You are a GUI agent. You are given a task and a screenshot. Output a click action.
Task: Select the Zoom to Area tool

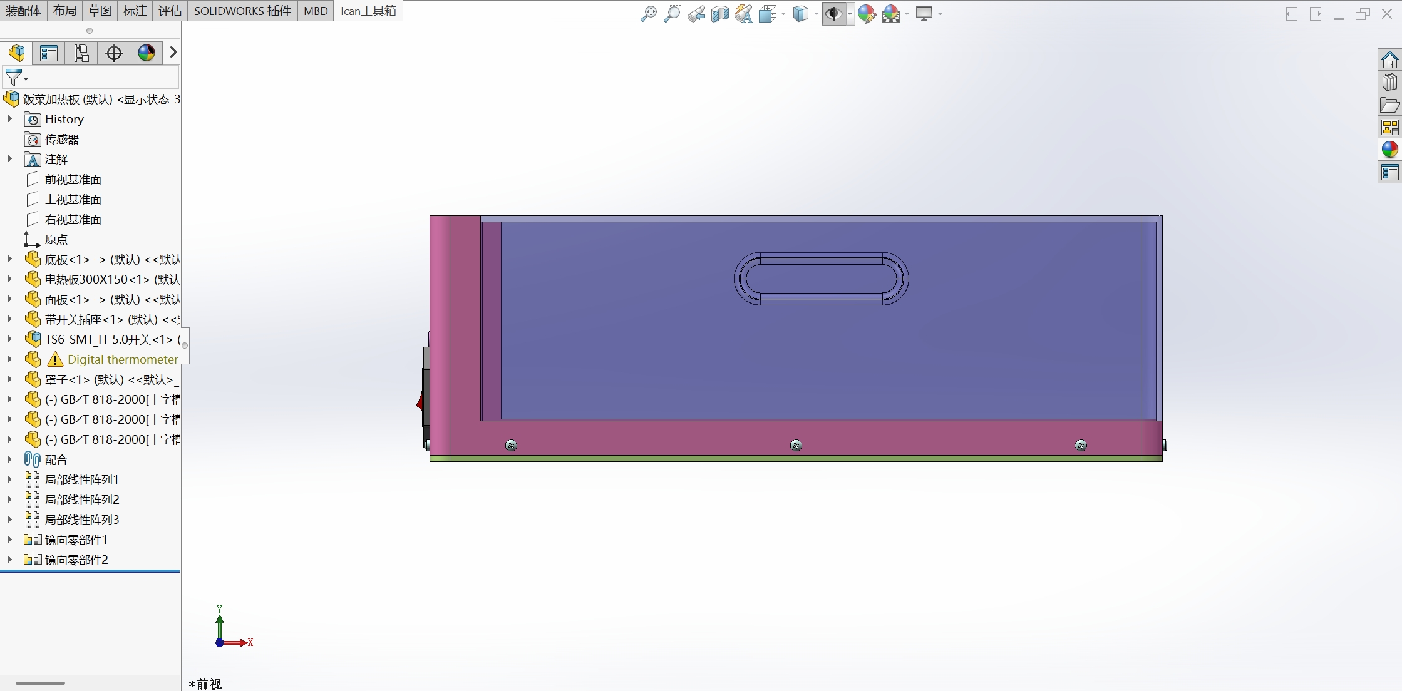(x=672, y=13)
